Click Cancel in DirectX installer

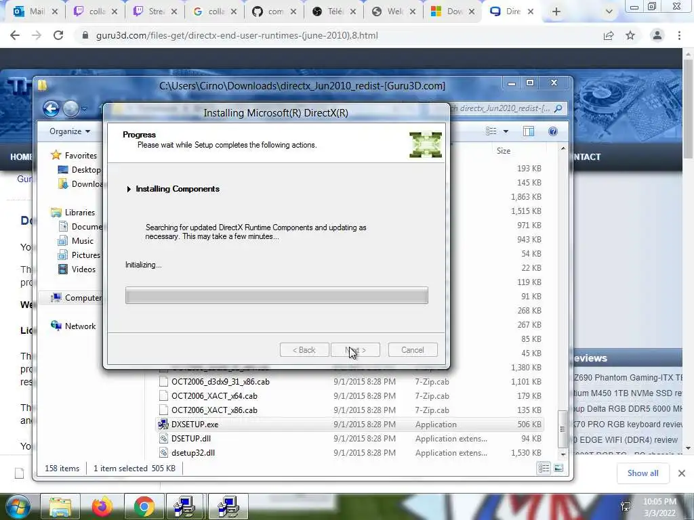413,350
